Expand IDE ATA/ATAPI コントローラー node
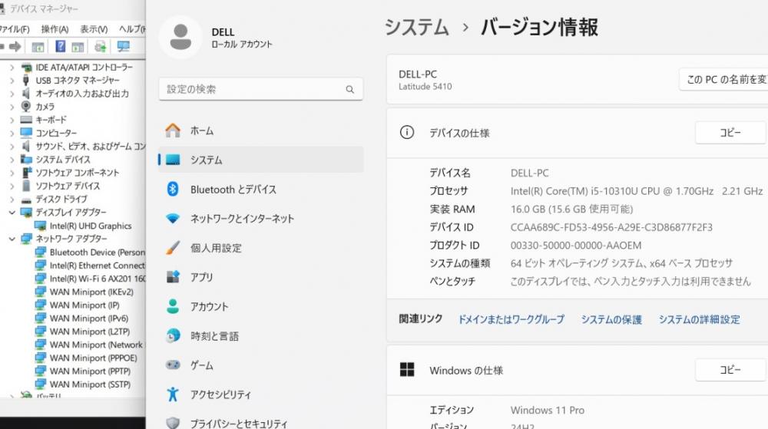Viewport: 768px width, 429px height. (x=12, y=67)
